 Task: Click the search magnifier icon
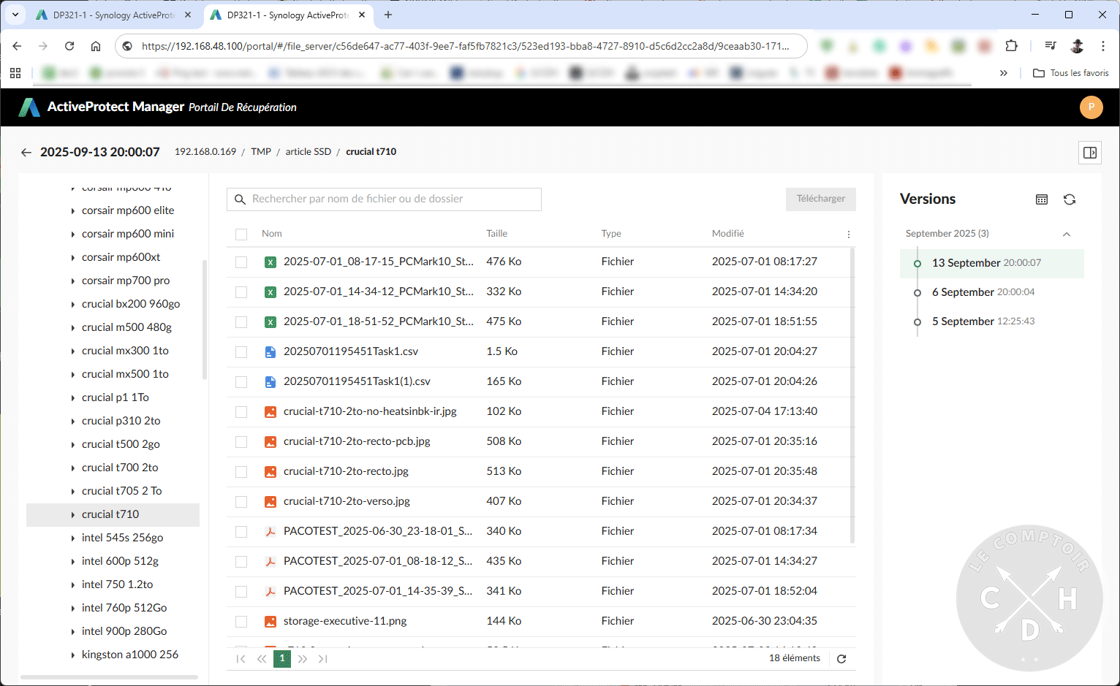(241, 199)
